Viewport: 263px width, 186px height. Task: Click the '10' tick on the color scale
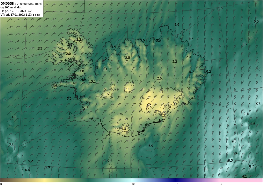133,184
